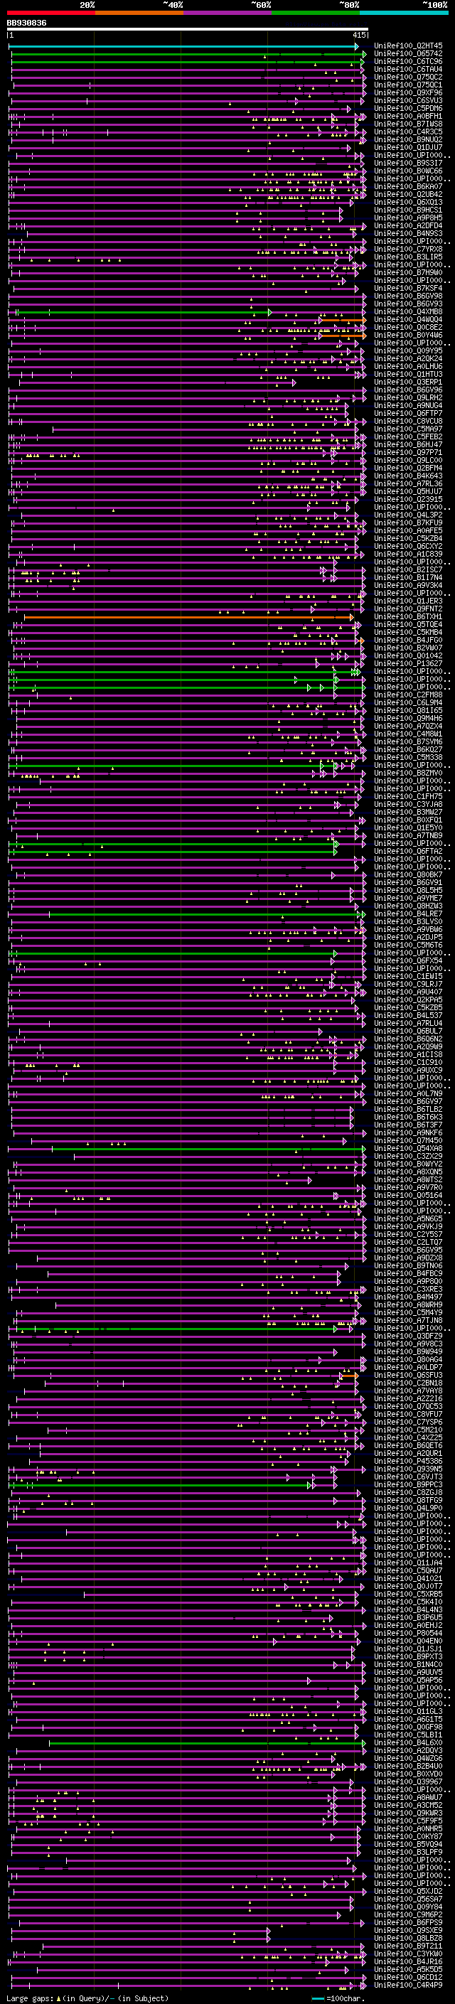Image resolution: width=455 pixels, height=2004 pixels.
Task: Select the UniRef100_A2QK24 label
Action: (x=407, y=358)
